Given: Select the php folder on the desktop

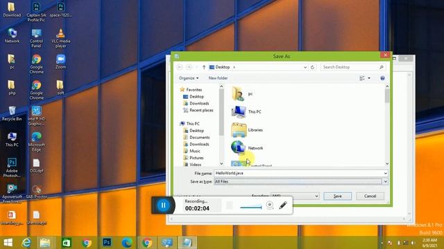Looking at the screenshot, I should pyautogui.click(x=12, y=88).
